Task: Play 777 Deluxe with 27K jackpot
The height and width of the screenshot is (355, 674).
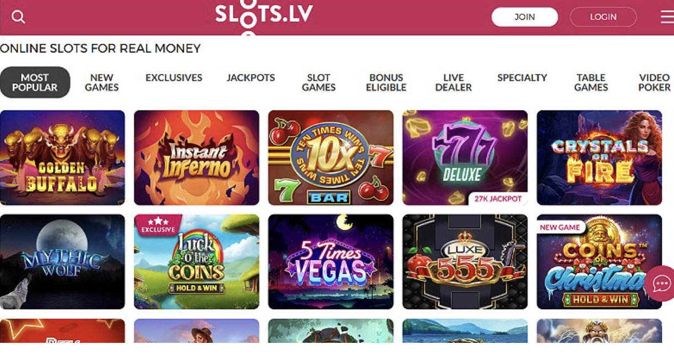Action: click(465, 158)
